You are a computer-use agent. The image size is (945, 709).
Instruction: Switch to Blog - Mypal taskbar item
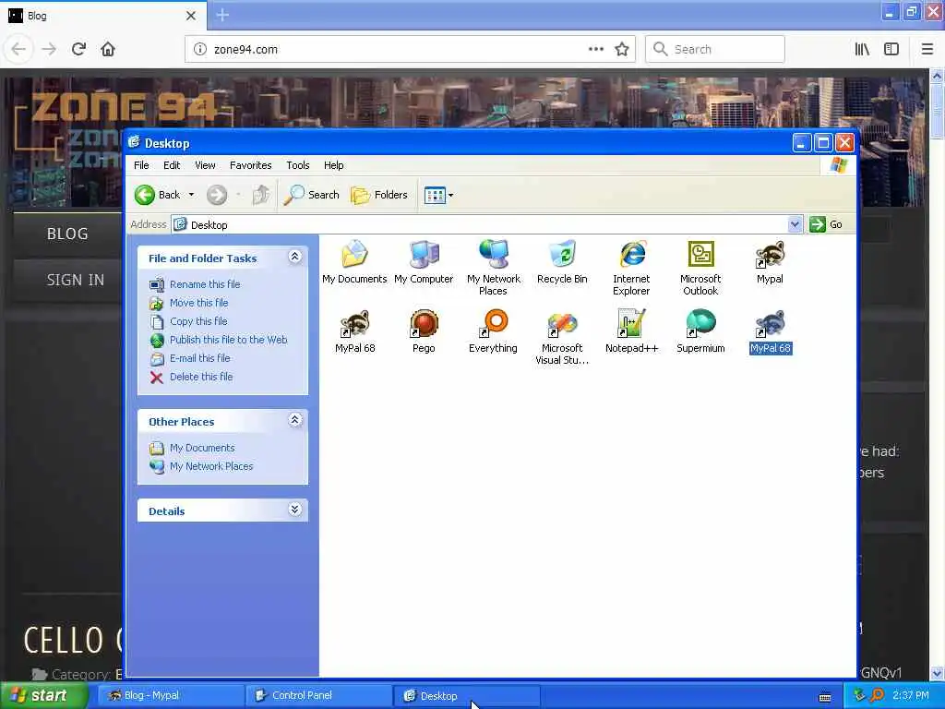pos(170,695)
